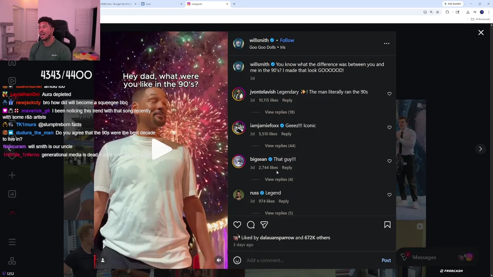Open the Chrome three-dot menu
Image resolution: width=493 pixels, height=277 pixels.
point(488,12)
